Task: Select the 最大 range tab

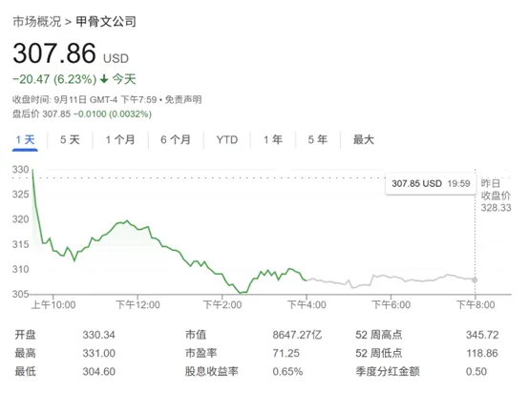Action: [x=364, y=140]
